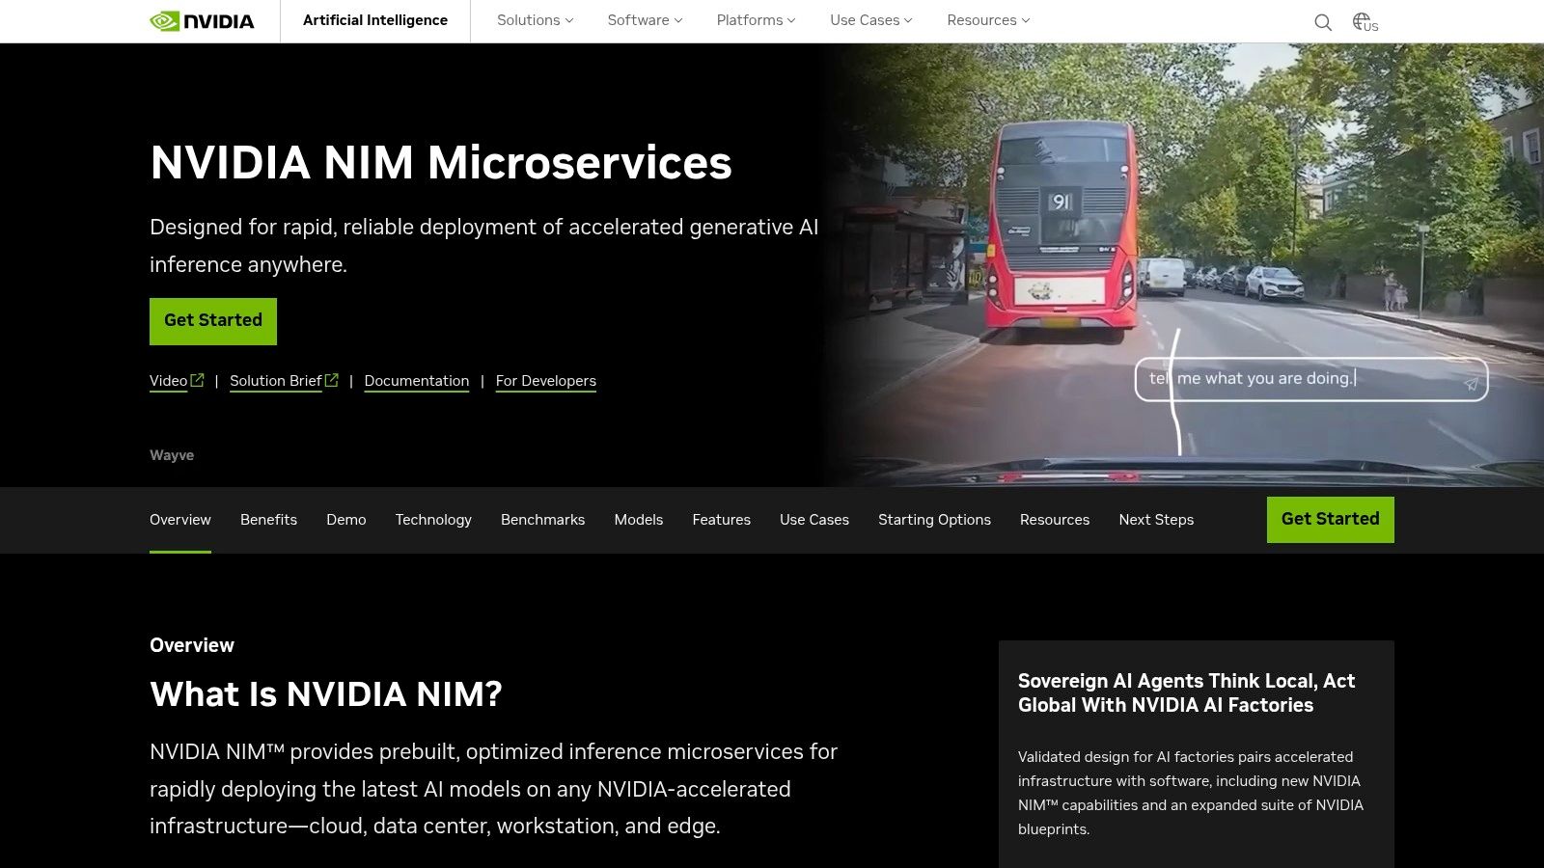
Task: Open the NVIDIA logo home link
Action: pyautogui.click(x=202, y=21)
